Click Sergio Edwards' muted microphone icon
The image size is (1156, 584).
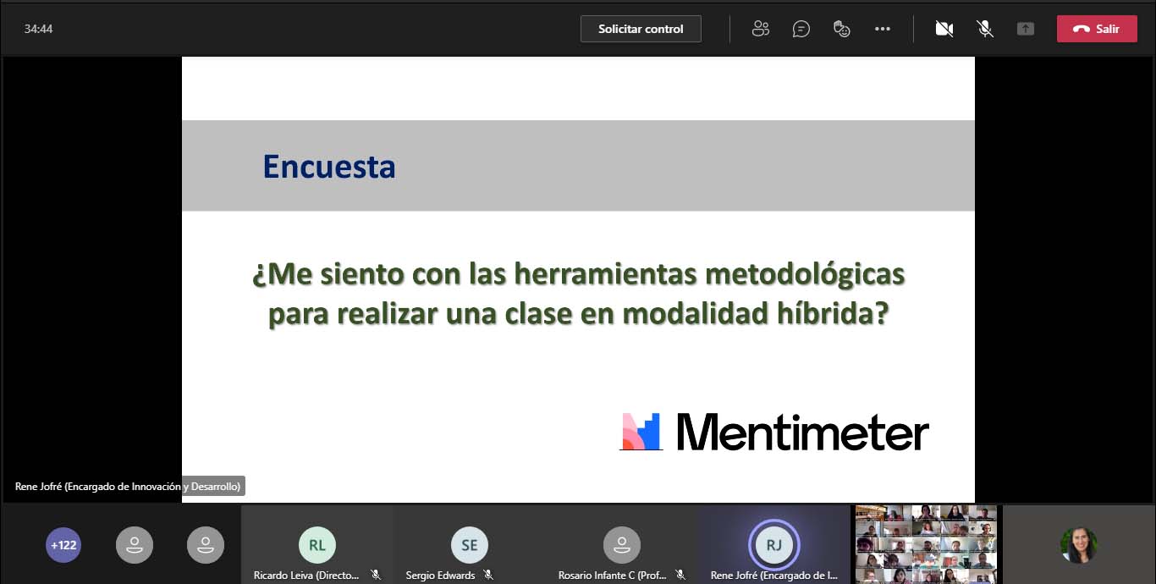pyautogui.click(x=488, y=575)
